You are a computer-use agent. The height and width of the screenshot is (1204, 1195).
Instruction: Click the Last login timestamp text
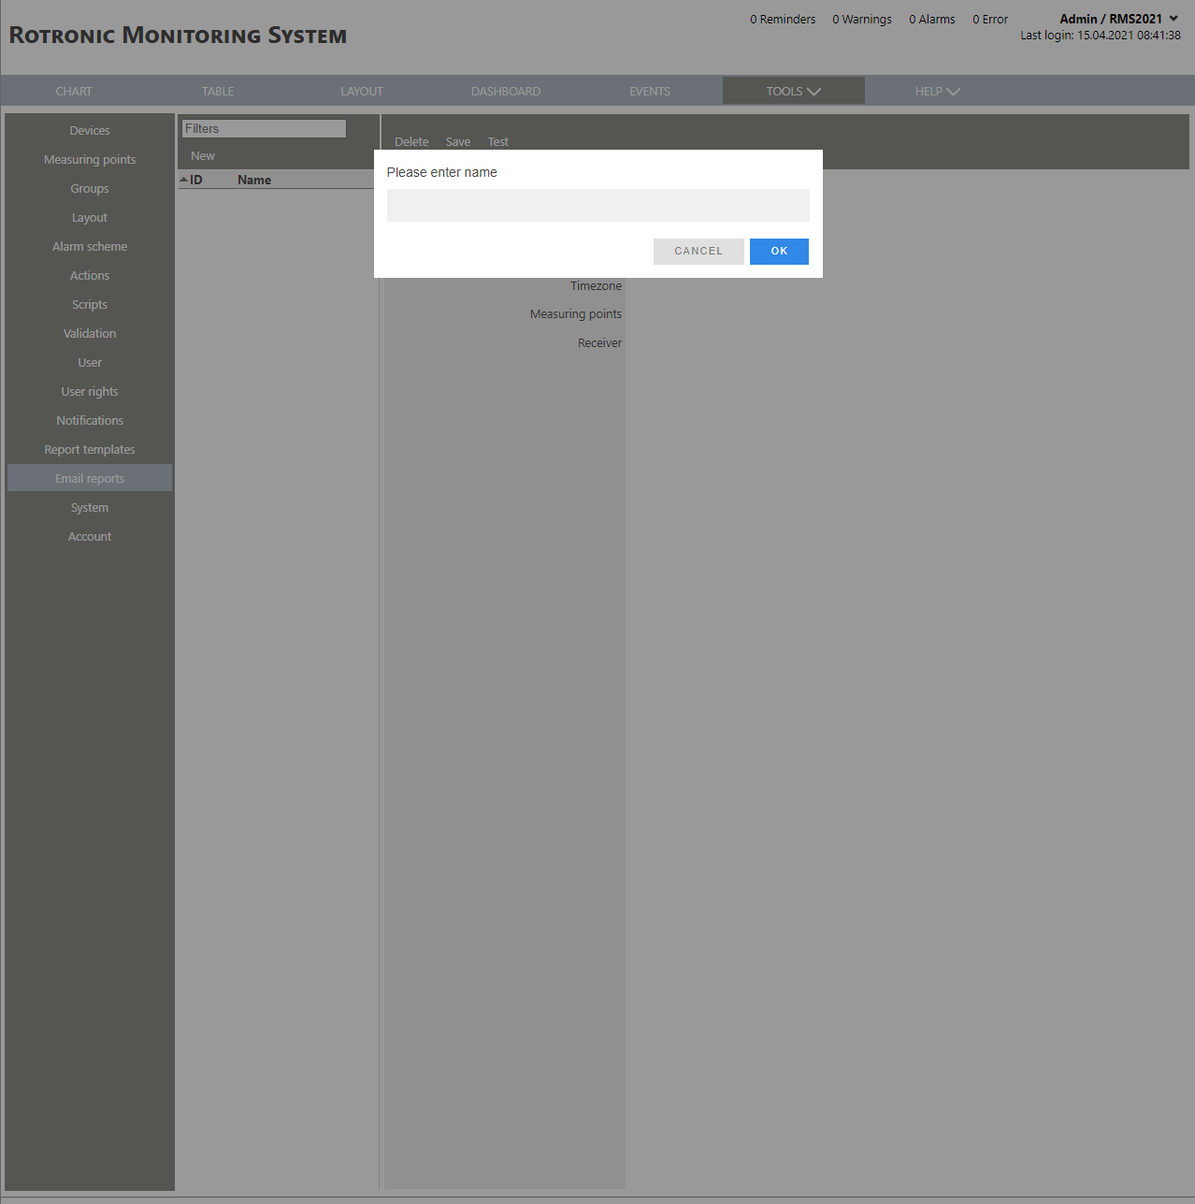(1101, 36)
